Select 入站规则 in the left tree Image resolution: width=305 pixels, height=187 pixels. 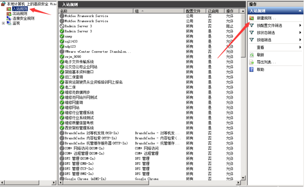pyautogui.click(x=20, y=9)
